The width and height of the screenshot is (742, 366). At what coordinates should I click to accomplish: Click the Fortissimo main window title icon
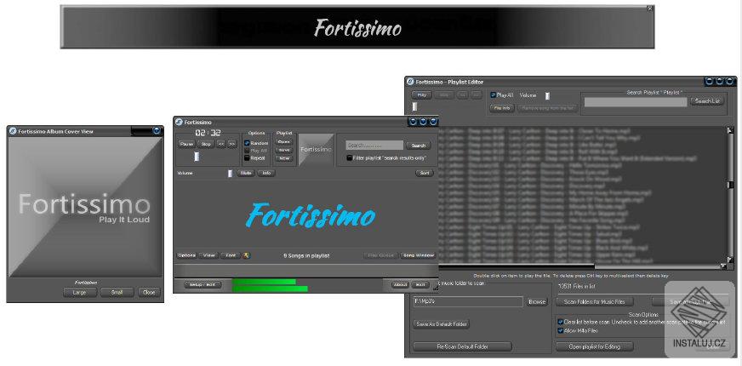[179, 123]
